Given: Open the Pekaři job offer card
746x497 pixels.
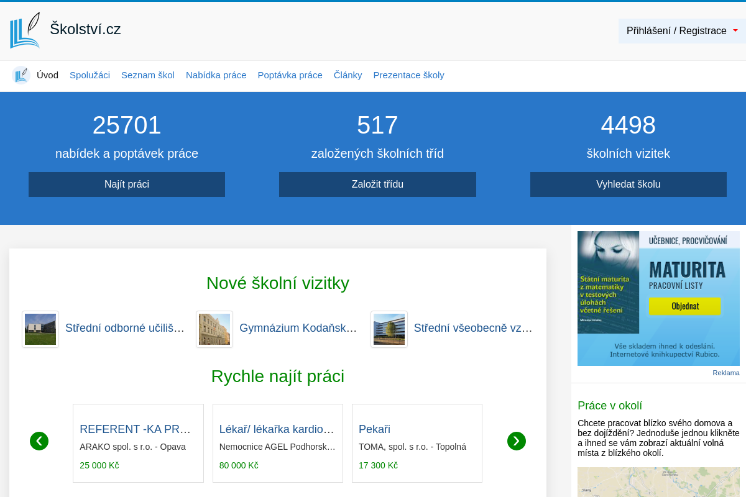Looking at the screenshot, I should click(374, 429).
